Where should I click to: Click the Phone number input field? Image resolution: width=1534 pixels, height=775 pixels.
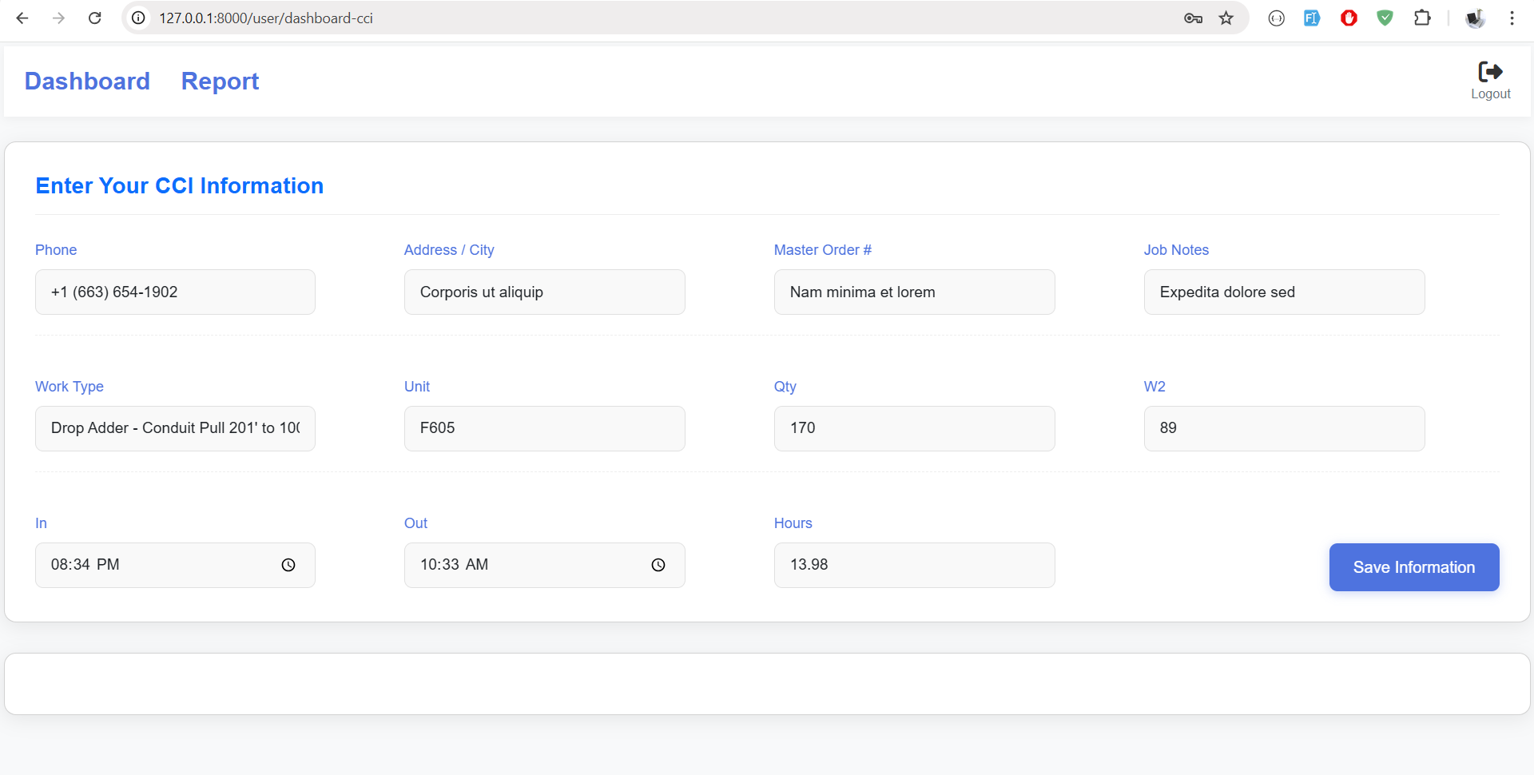[x=175, y=292]
